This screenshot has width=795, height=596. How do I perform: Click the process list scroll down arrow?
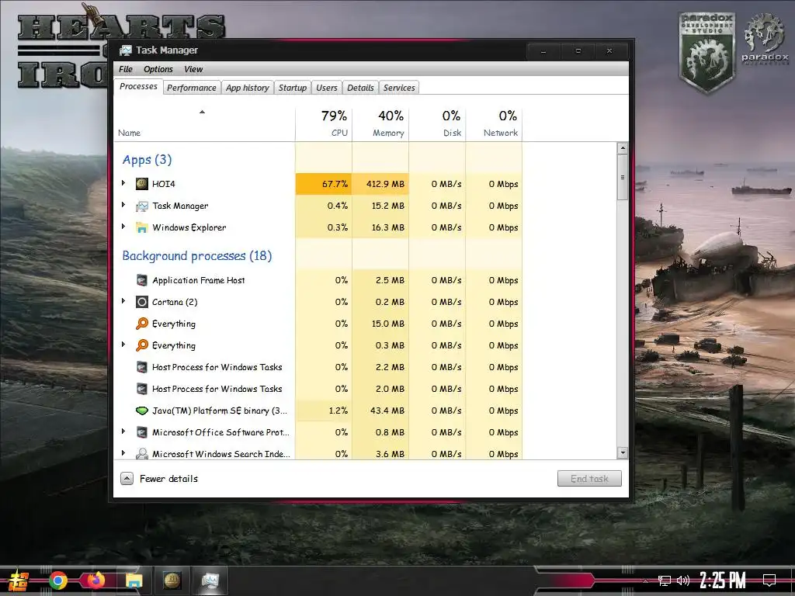coord(623,452)
